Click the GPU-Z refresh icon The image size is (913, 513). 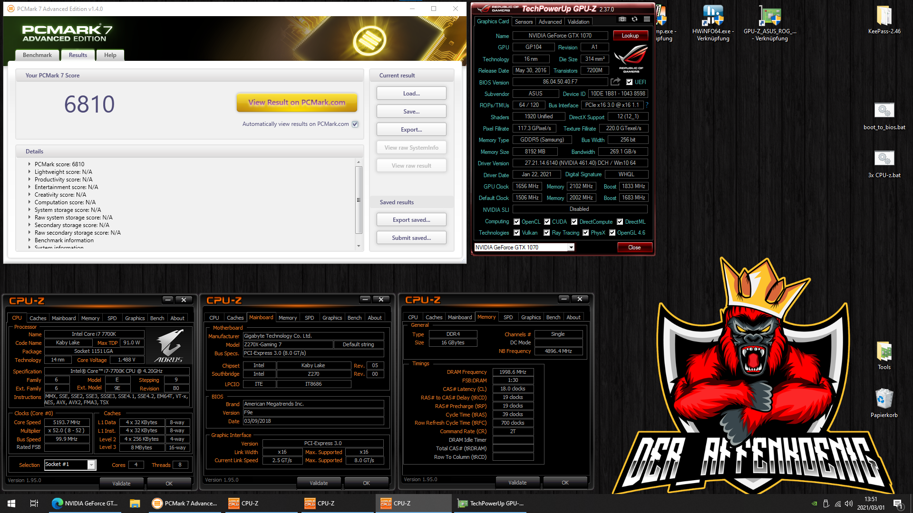click(634, 19)
